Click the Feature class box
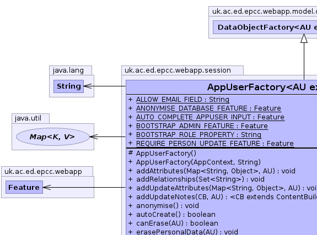Screen dimensions: 317x235 click(x=24, y=187)
